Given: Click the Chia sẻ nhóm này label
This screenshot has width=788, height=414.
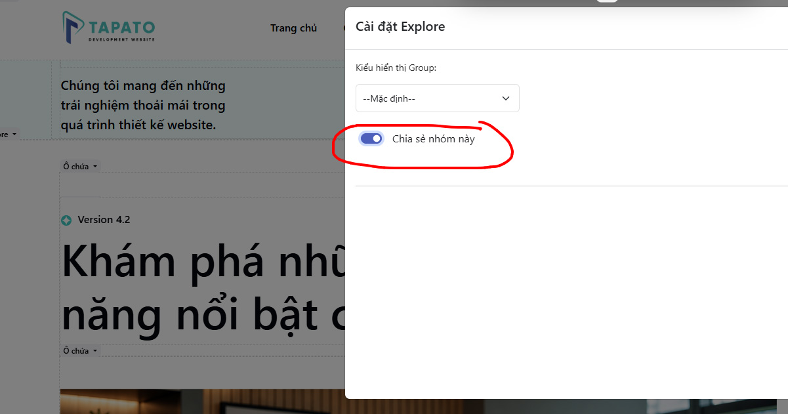Looking at the screenshot, I should click(x=433, y=139).
